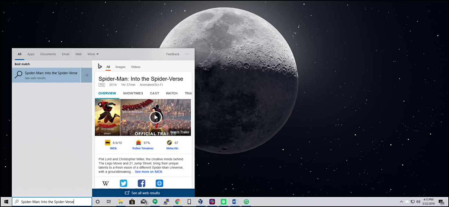The height and width of the screenshot is (207, 449).
Task: Open the three-dots options menu
Action: coord(187,54)
